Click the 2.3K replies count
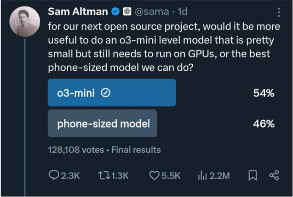This screenshot has height=197, width=293. [70, 175]
